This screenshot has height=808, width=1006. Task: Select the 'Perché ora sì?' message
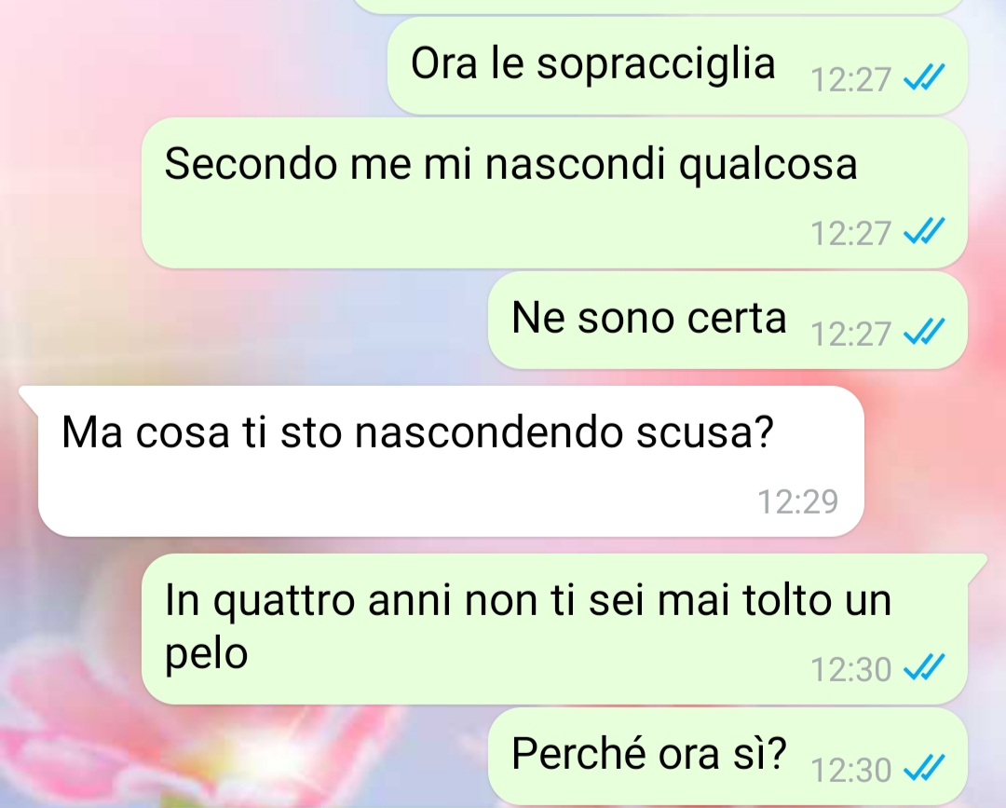[648, 753]
